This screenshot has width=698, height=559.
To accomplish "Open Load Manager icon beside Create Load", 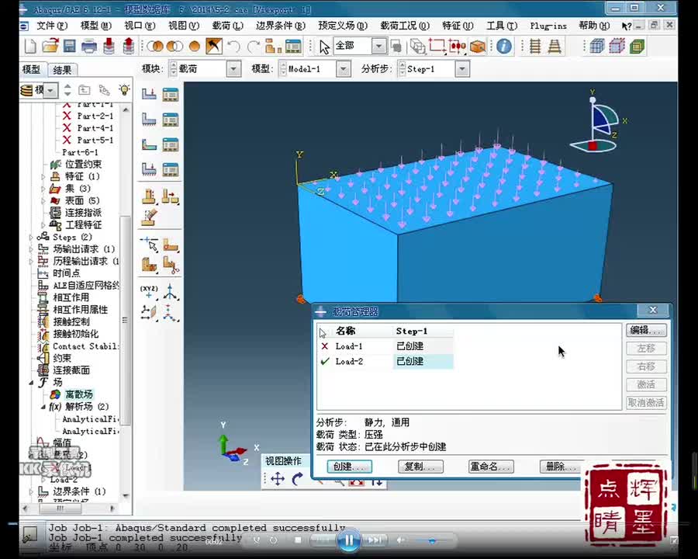I will coord(171,94).
